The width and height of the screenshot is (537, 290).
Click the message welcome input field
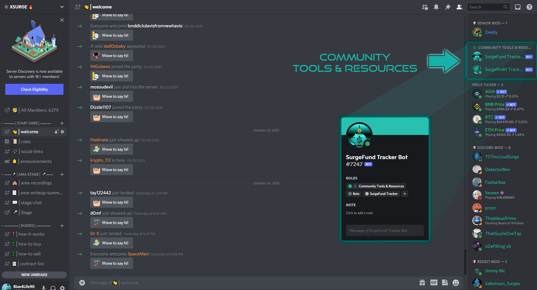click(250, 283)
